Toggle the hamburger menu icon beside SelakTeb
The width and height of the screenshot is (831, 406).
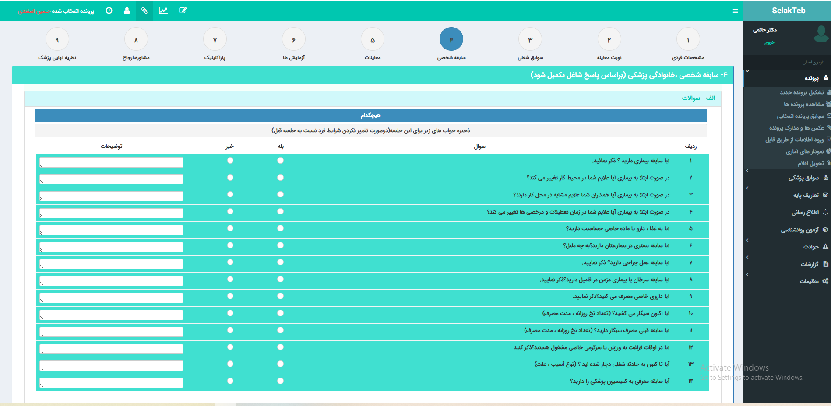pyautogui.click(x=735, y=11)
